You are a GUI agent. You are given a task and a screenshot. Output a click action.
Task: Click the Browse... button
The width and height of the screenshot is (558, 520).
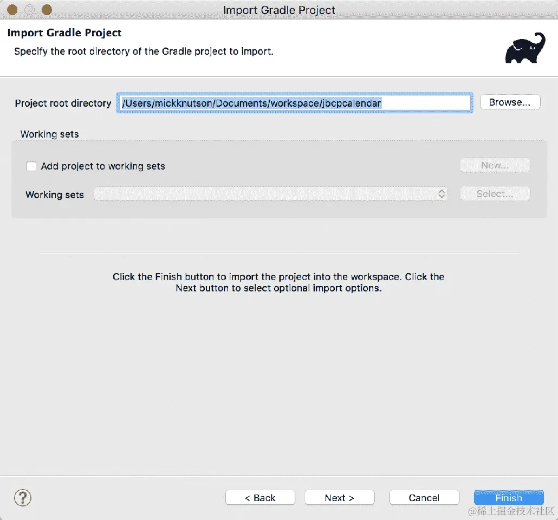click(x=510, y=102)
